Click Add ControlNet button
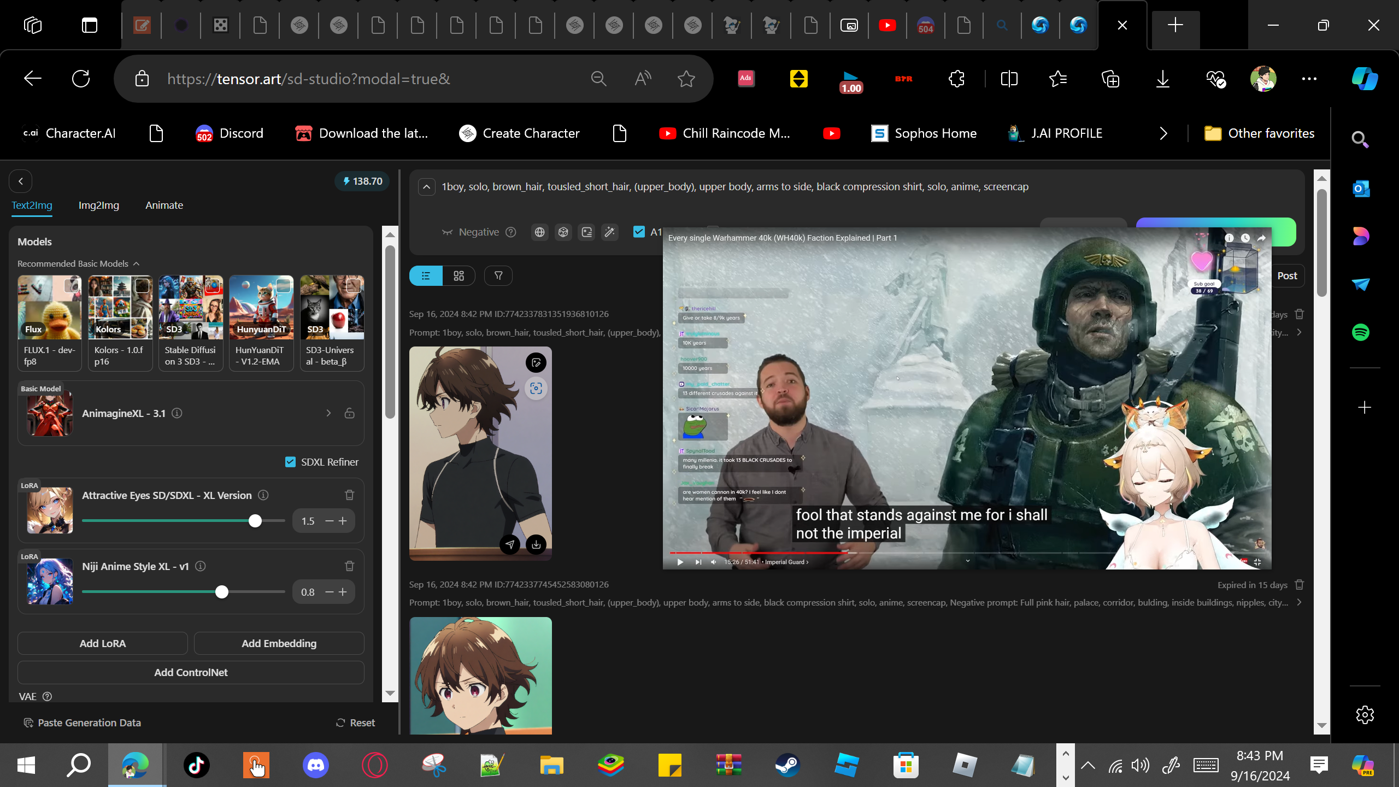 coord(191,672)
